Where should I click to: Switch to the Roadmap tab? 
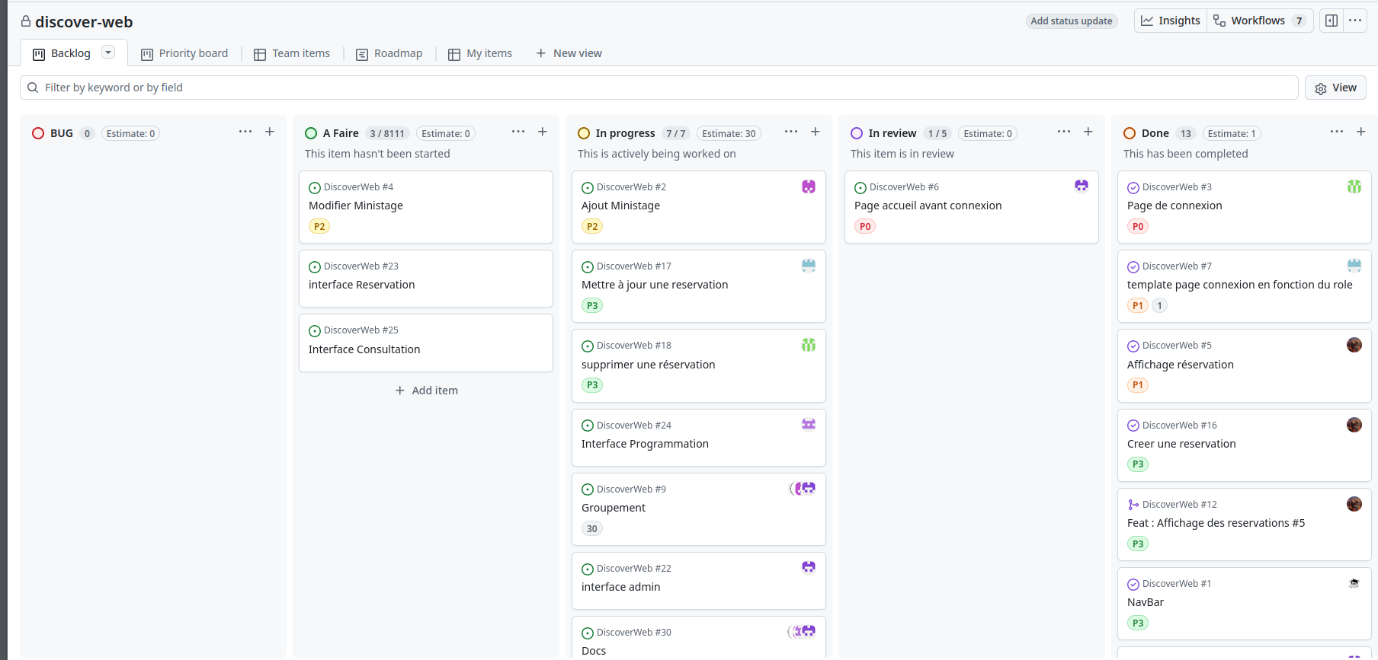pos(389,53)
